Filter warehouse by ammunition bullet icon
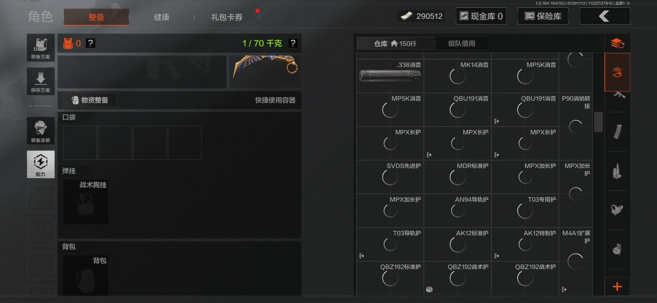The image size is (657, 303). [617, 171]
